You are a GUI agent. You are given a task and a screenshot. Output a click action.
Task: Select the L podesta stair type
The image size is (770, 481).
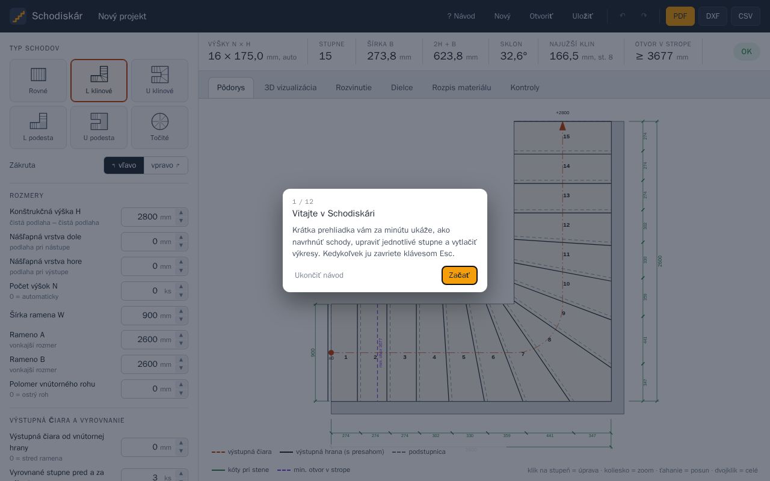[x=38, y=127]
